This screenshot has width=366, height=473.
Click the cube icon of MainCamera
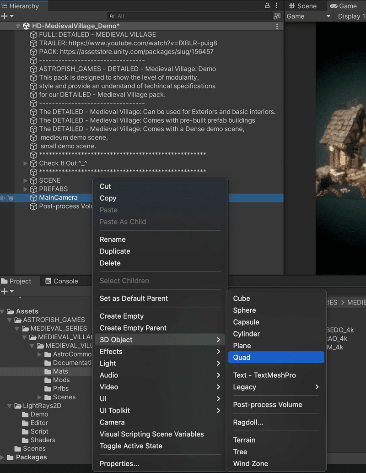[x=33, y=198]
